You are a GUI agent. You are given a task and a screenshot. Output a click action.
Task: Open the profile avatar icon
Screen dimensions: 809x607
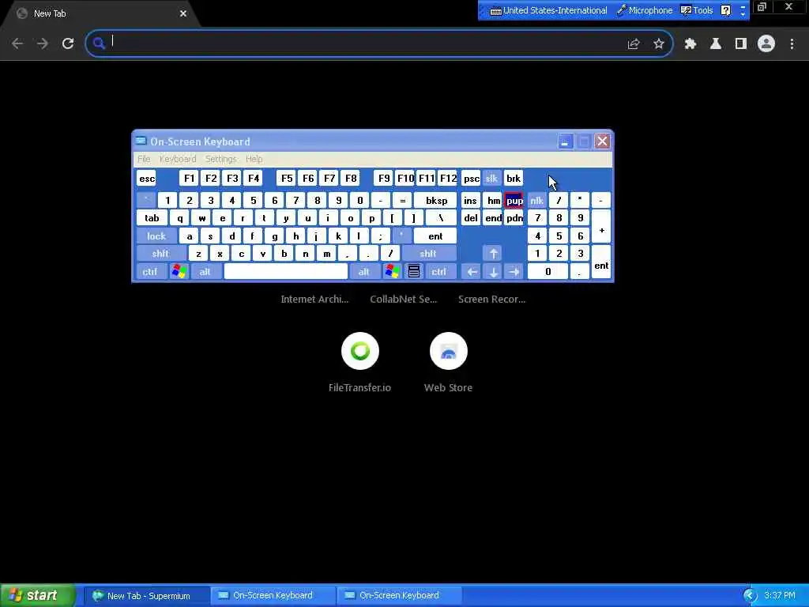(x=766, y=43)
